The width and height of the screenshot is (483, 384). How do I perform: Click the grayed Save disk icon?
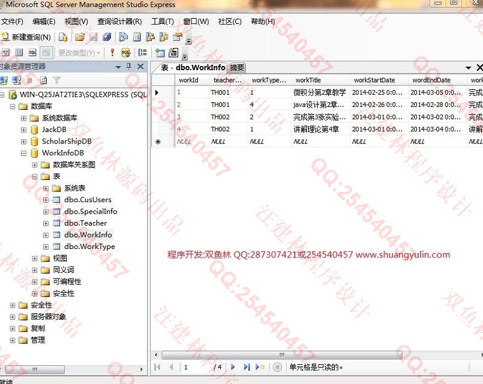94,37
